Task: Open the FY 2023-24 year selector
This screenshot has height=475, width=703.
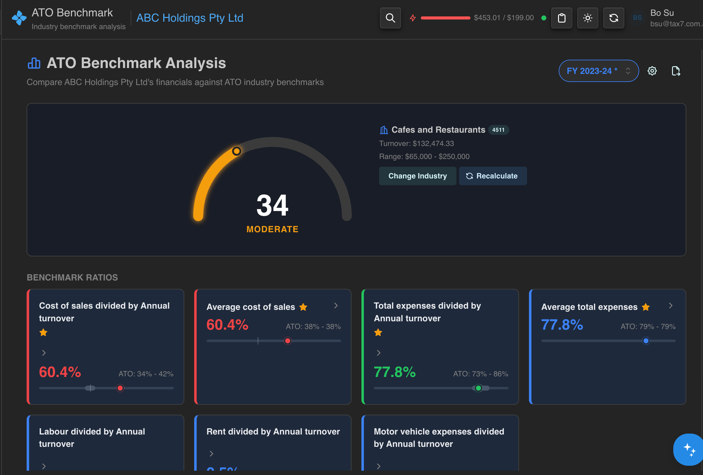Action: pyautogui.click(x=598, y=71)
